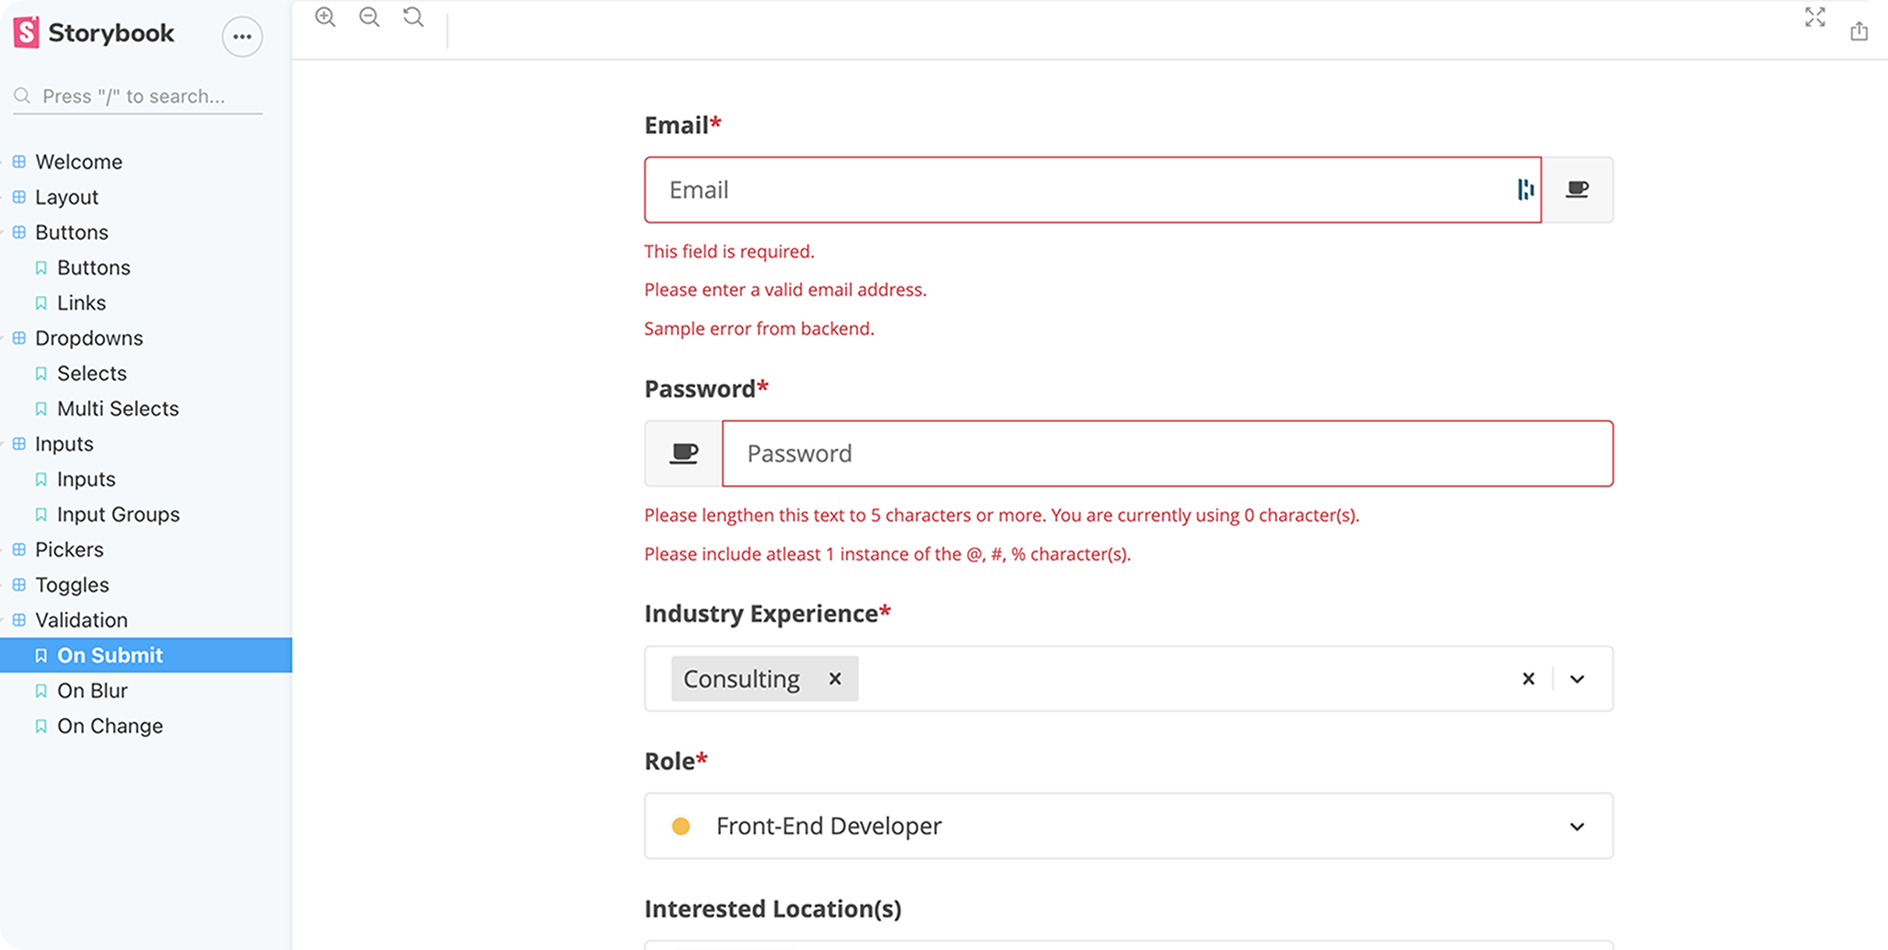Collapse the Validation group in sidebar
This screenshot has height=950, width=1888.
[x=81, y=620]
